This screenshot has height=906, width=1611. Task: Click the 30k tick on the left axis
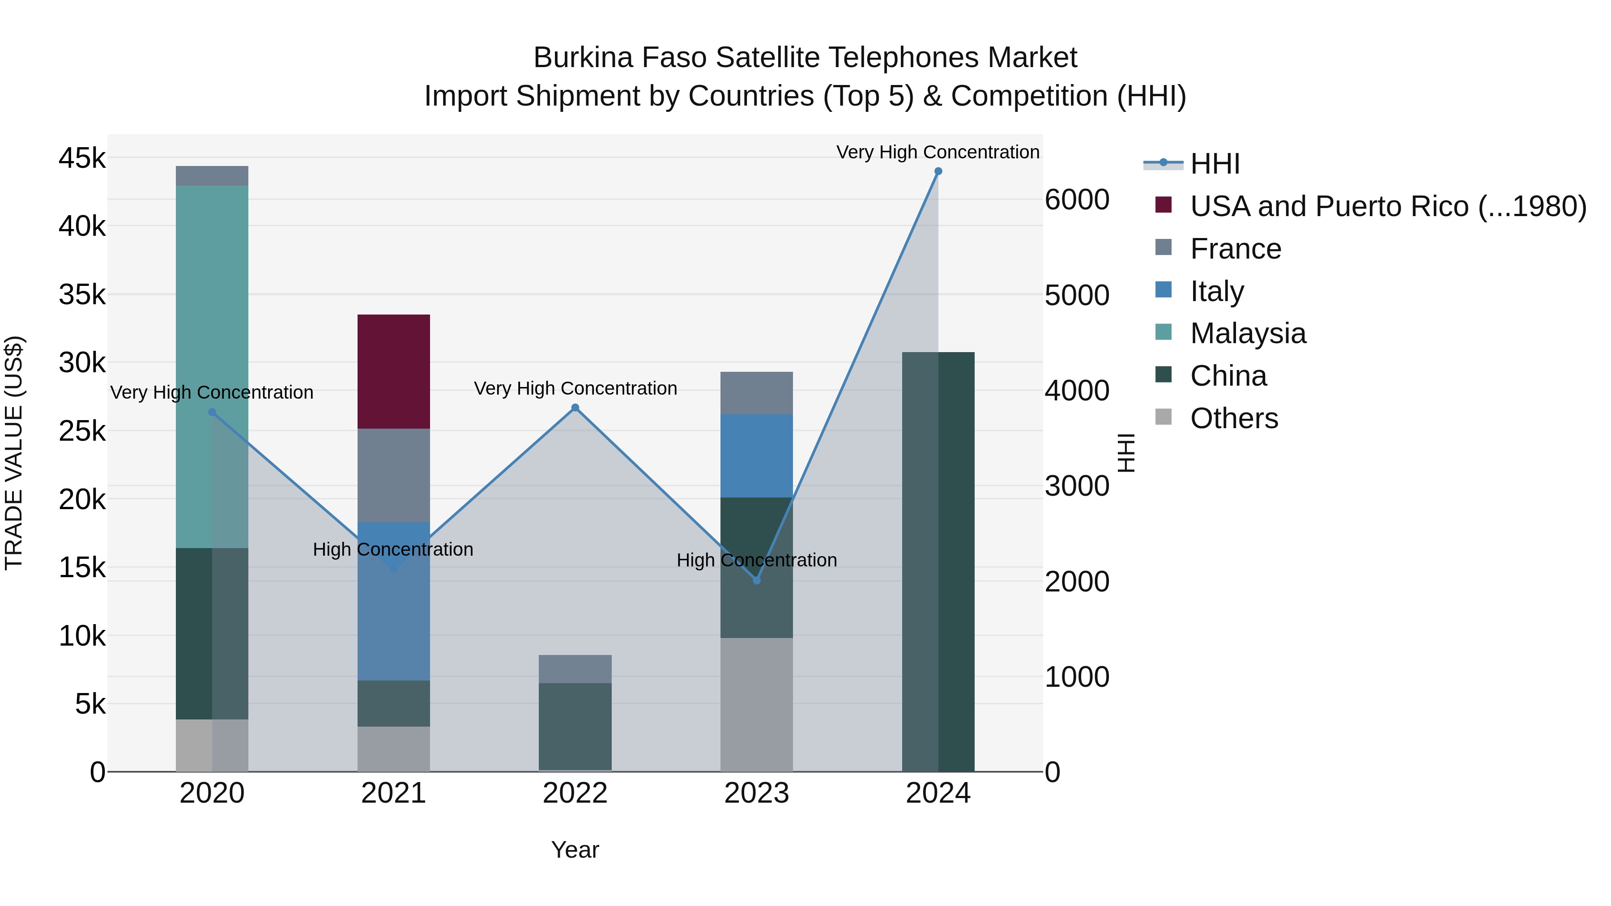point(82,363)
